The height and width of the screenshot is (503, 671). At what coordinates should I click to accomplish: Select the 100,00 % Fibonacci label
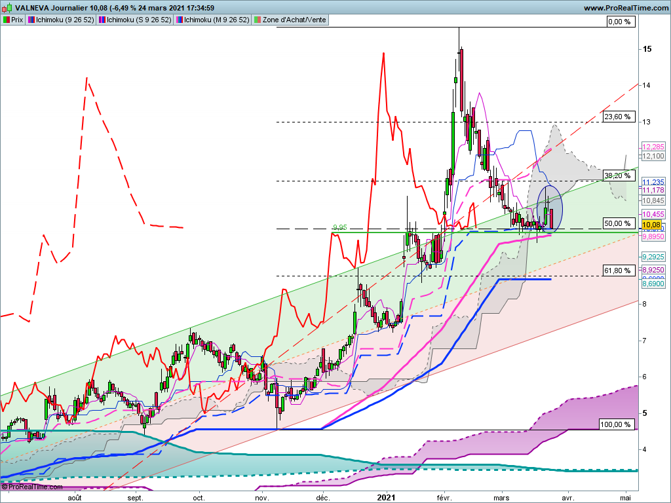[x=617, y=424]
